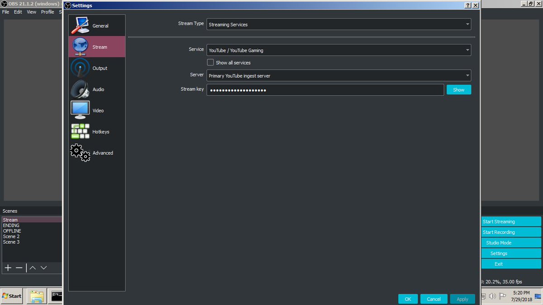Click Start Streaming in OBS main window
Screen dimensions: 543x305
511,221
